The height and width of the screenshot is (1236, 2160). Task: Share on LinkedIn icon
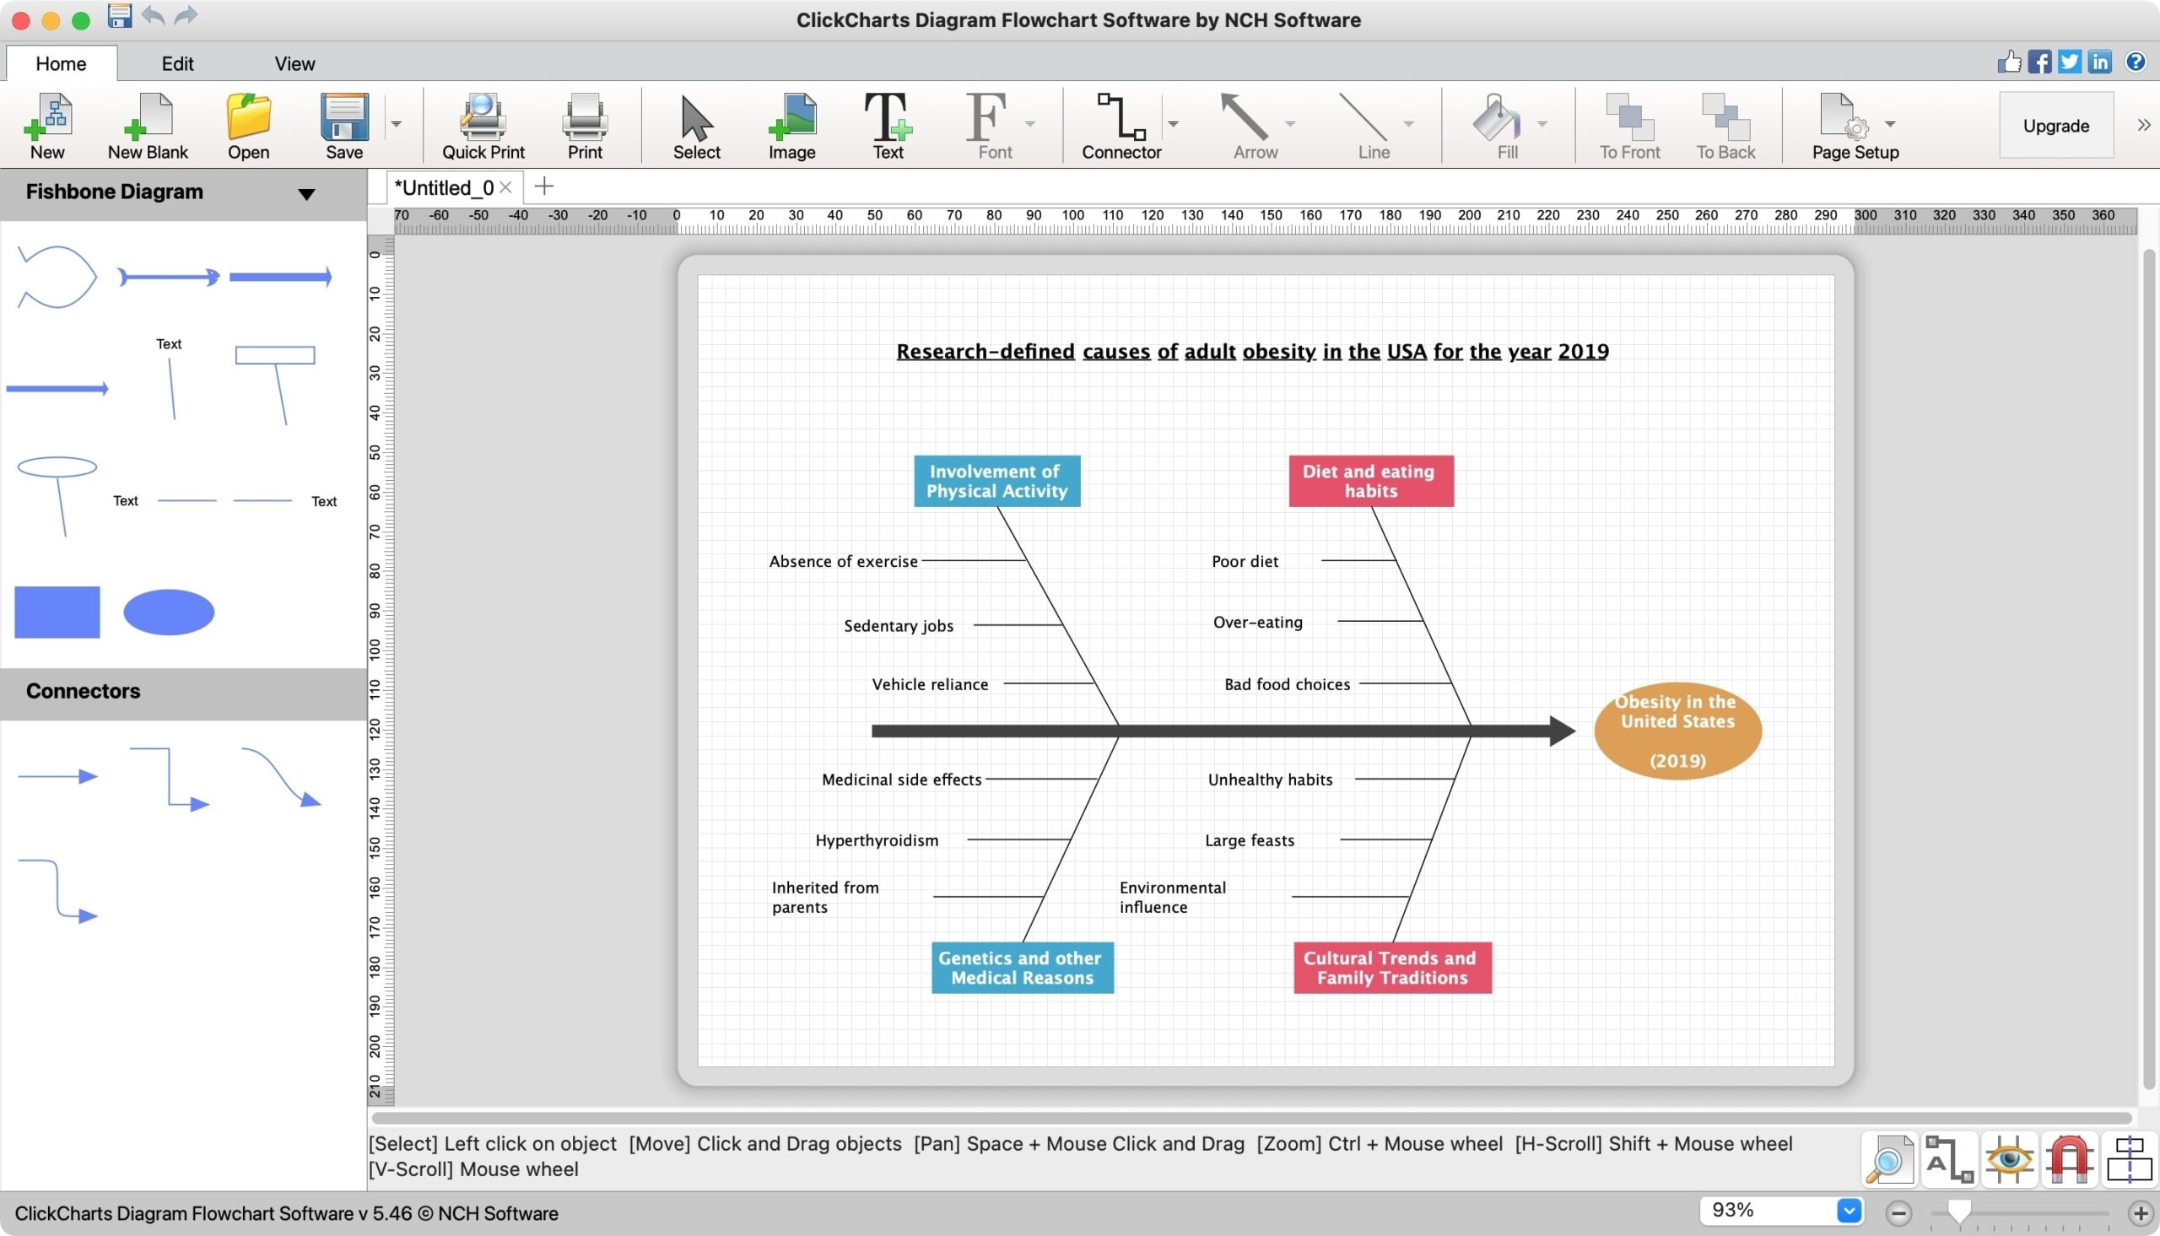[2100, 61]
